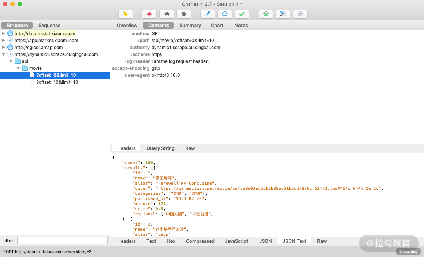This screenshot has width=424, height=257.
Task: Expand the data.mistat.xiaomi.com host node
Action: 4,34
